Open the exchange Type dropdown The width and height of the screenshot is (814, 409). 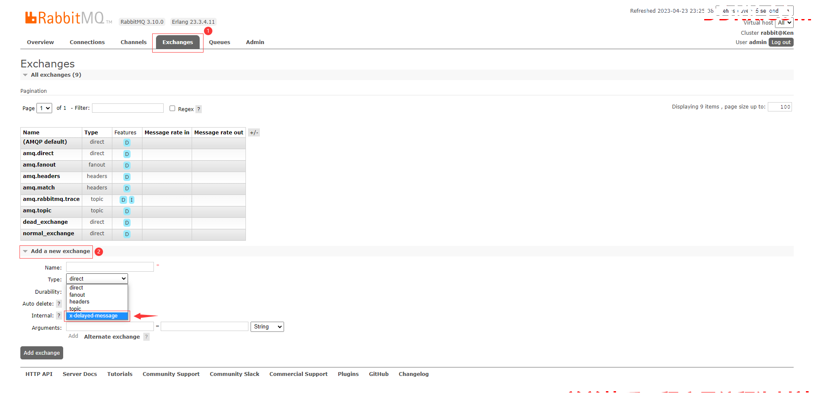pyautogui.click(x=97, y=279)
